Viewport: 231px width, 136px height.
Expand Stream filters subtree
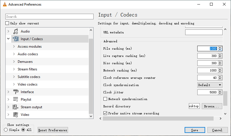[x=14, y=69]
